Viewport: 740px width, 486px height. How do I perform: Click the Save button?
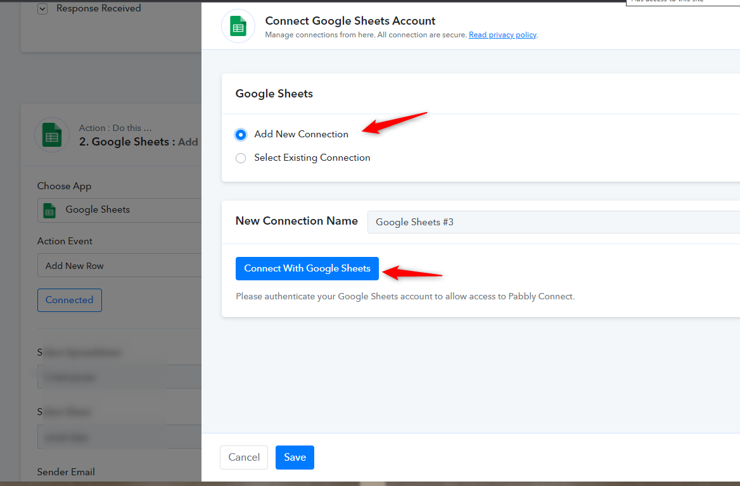pyautogui.click(x=295, y=458)
